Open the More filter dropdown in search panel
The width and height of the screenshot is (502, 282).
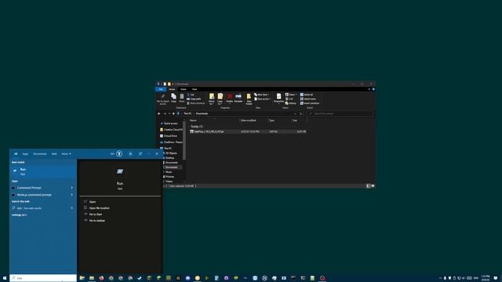click(66, 154)
